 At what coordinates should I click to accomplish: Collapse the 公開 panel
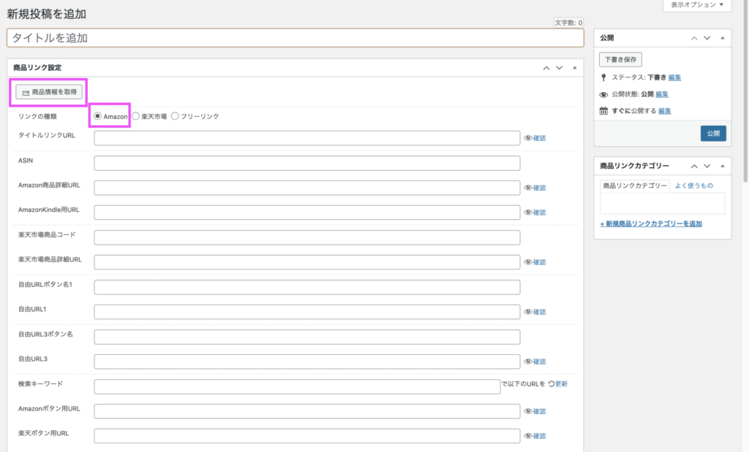(x=722, y=38)
